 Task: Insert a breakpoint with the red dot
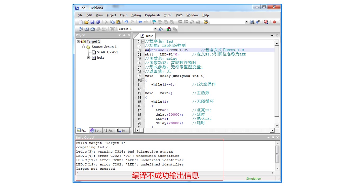click(x=274, y=22)
